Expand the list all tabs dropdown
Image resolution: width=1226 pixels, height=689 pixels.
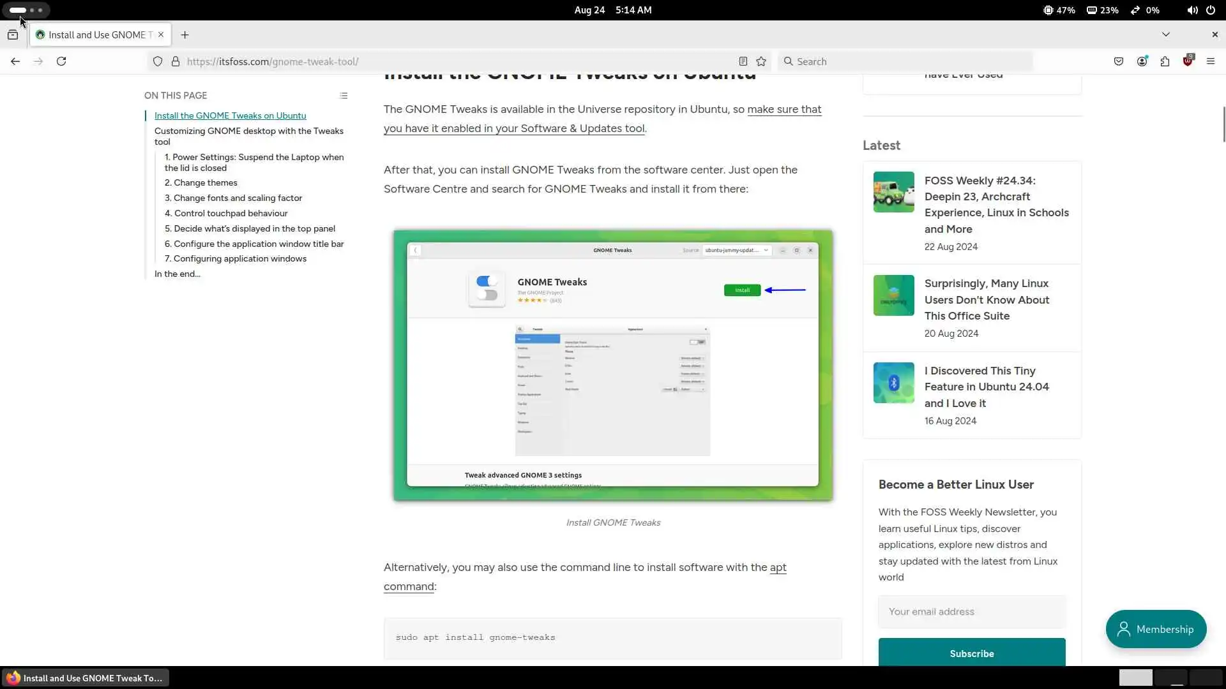click(x=1165, y=34)
